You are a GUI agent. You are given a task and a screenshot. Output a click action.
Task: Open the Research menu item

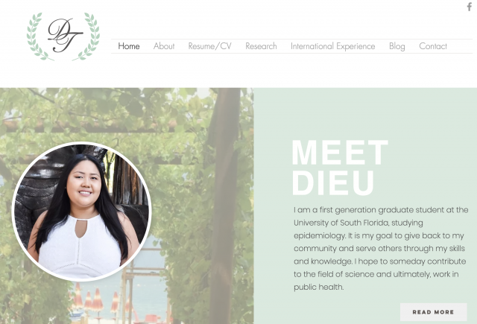pyautogui.click(x=261, y=46)
